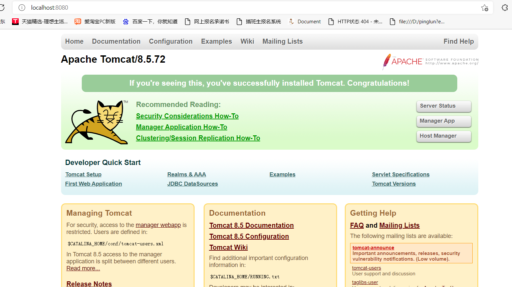Add page to favorites star icon
The image size is (512, 287).
pyautogui.click(x=485, y=8)
